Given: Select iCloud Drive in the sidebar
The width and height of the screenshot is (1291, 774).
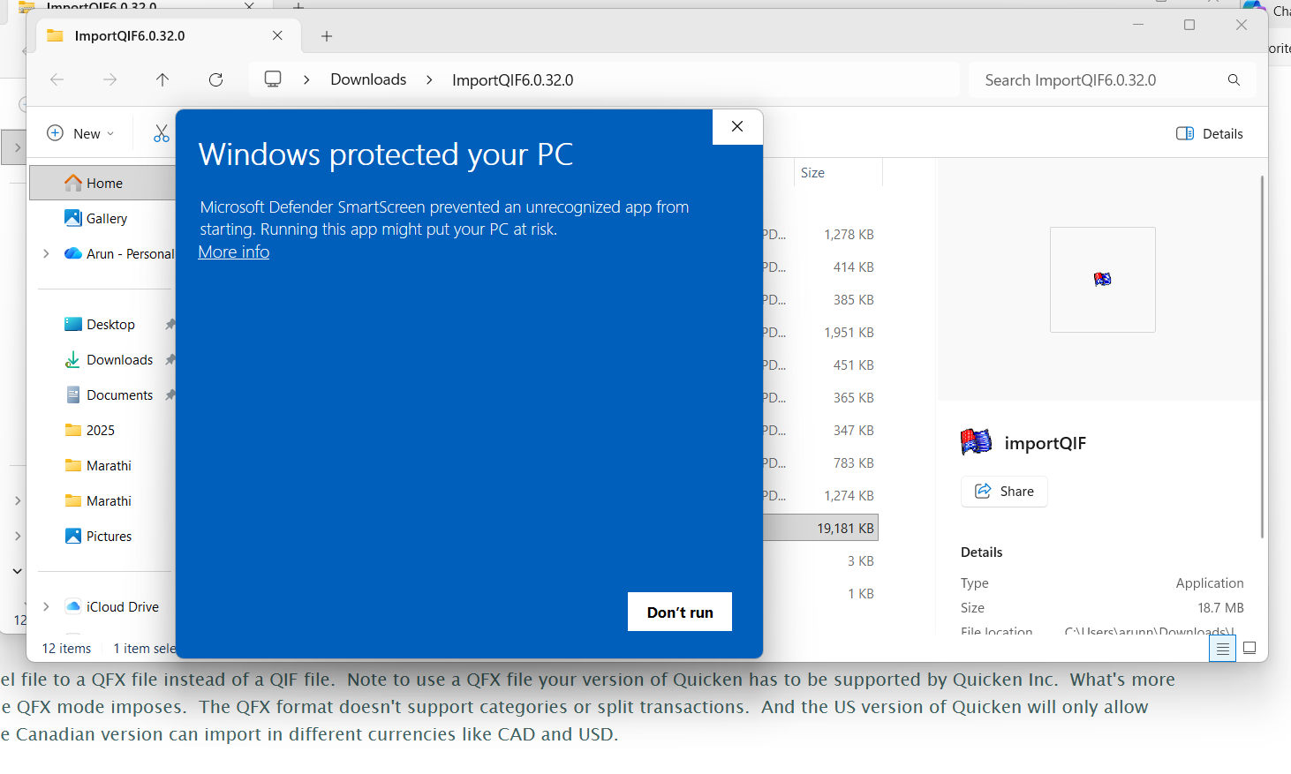Looking at the screenshot, I should [x=122, y=606].
